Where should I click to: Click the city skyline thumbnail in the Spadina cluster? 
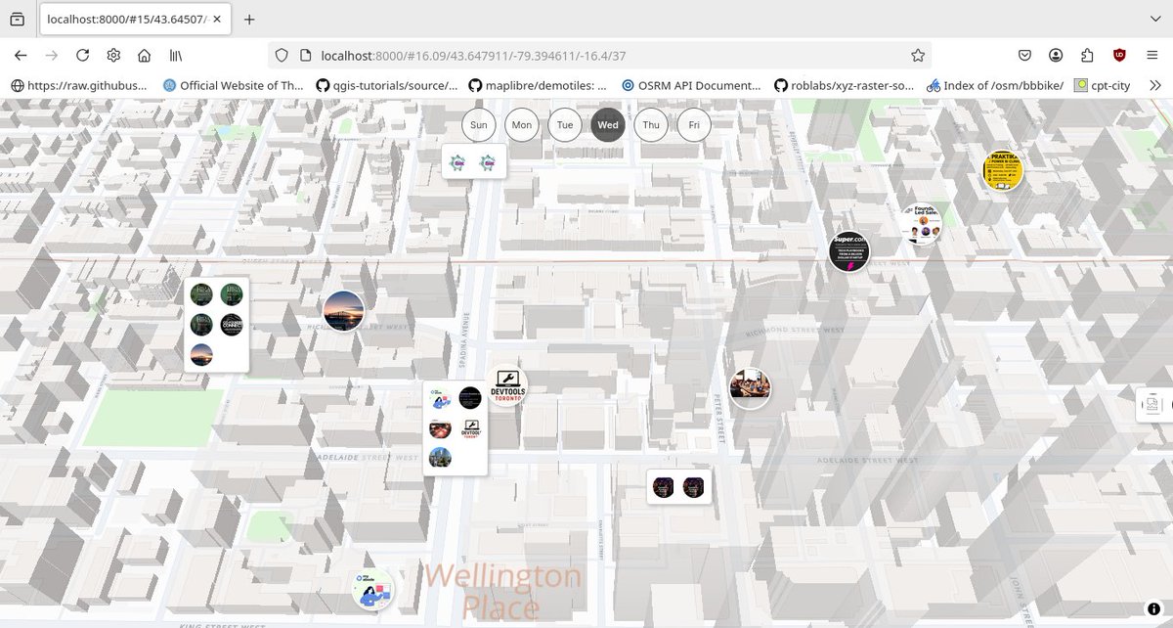440,457
